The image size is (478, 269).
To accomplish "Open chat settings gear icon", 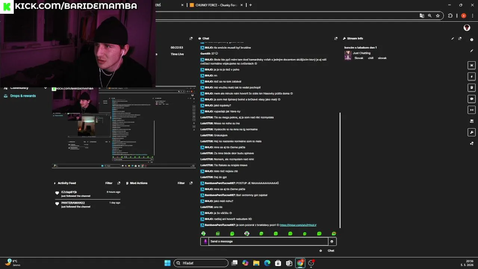I will click(x=320, y=251).
